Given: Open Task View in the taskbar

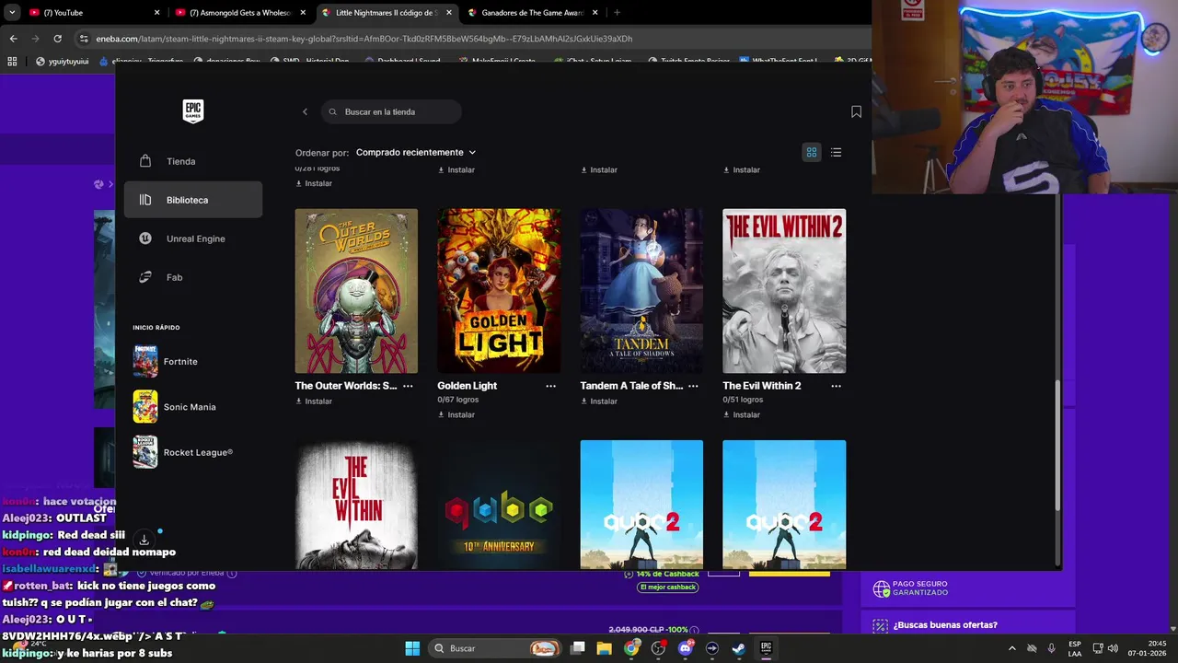Looking at the screenshot, I should tap(578, 648).
